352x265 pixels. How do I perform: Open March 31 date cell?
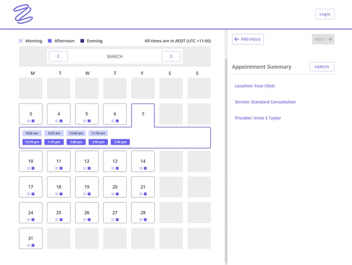31,239
